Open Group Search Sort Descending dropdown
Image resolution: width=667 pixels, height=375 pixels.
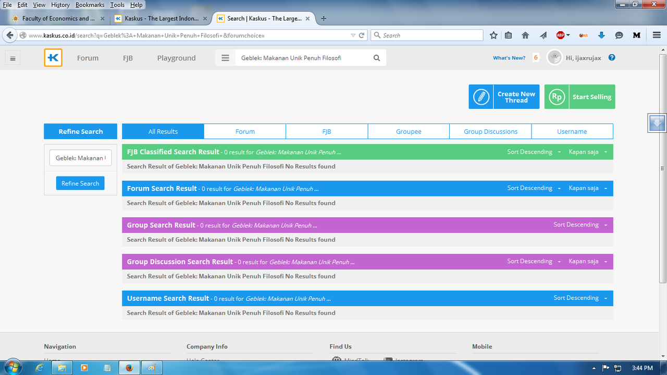tap(580, 224)
